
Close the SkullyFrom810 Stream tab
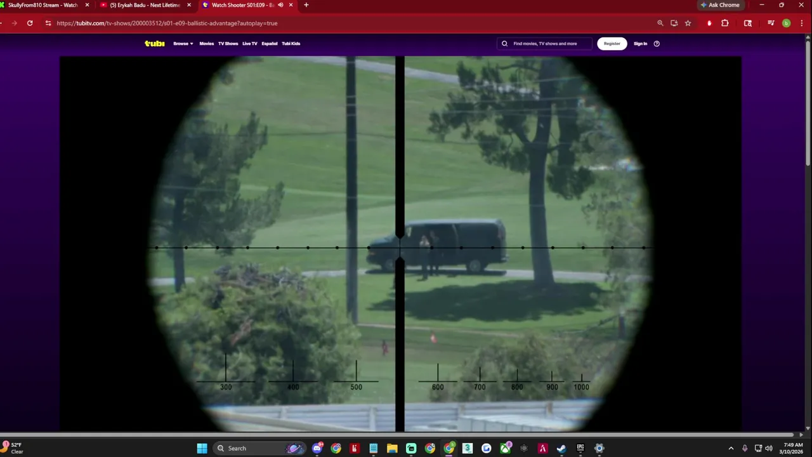click(x=88, y=5)
